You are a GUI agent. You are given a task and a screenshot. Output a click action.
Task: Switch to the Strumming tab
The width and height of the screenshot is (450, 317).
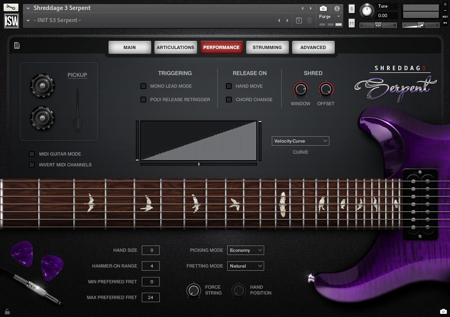[x=267, y=47]
